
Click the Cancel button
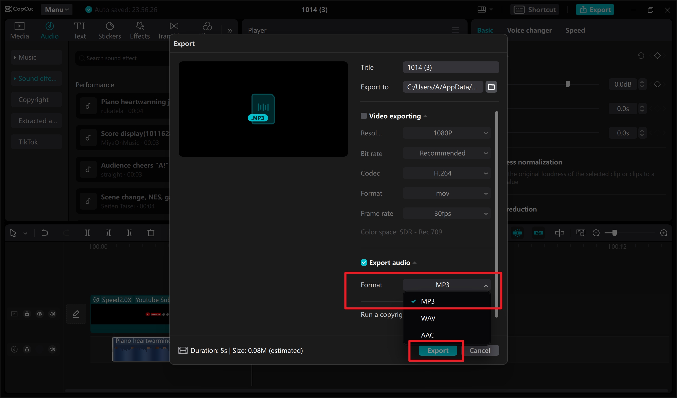(x=480, y=350)
